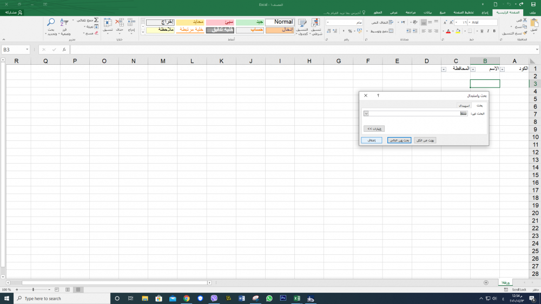Toggle Bold formatting
Viewport: 541px width, 304px height.
[x=494, y=31]
